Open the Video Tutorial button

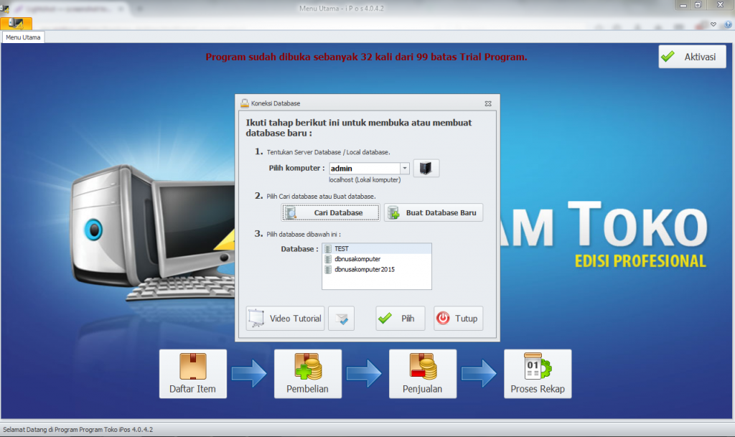tap(285, 319)
